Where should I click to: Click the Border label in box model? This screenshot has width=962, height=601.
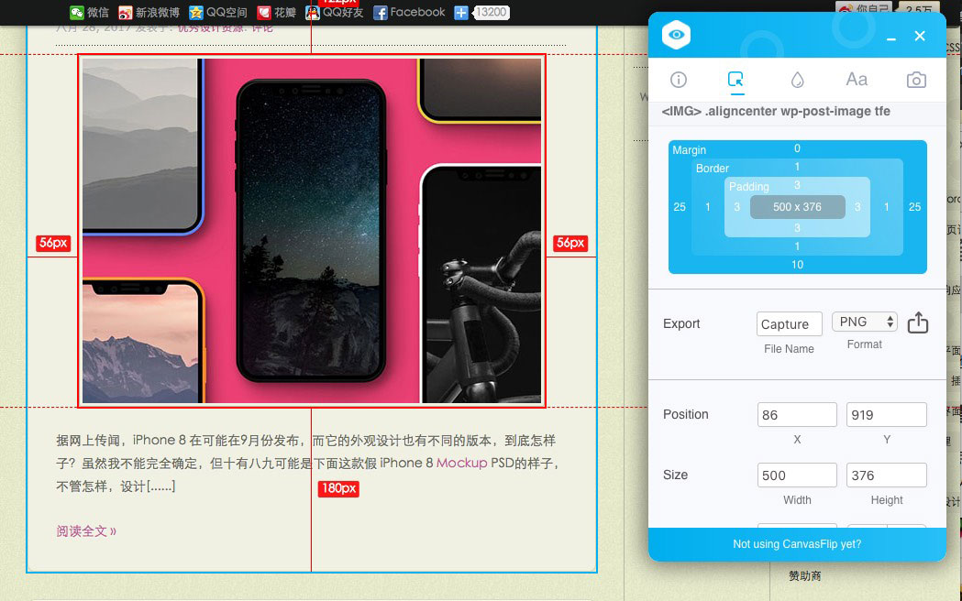pyautogui.click(x=713, y=169)
